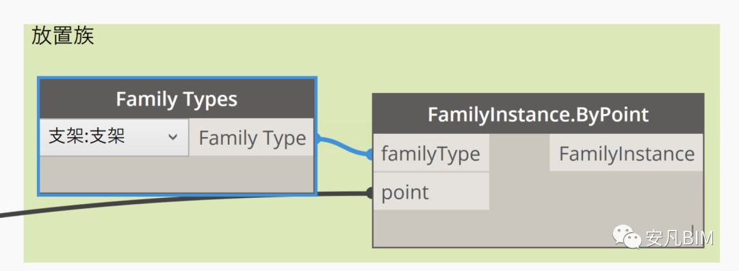
Task: Click the familyType input port
Action: [431, 154]
